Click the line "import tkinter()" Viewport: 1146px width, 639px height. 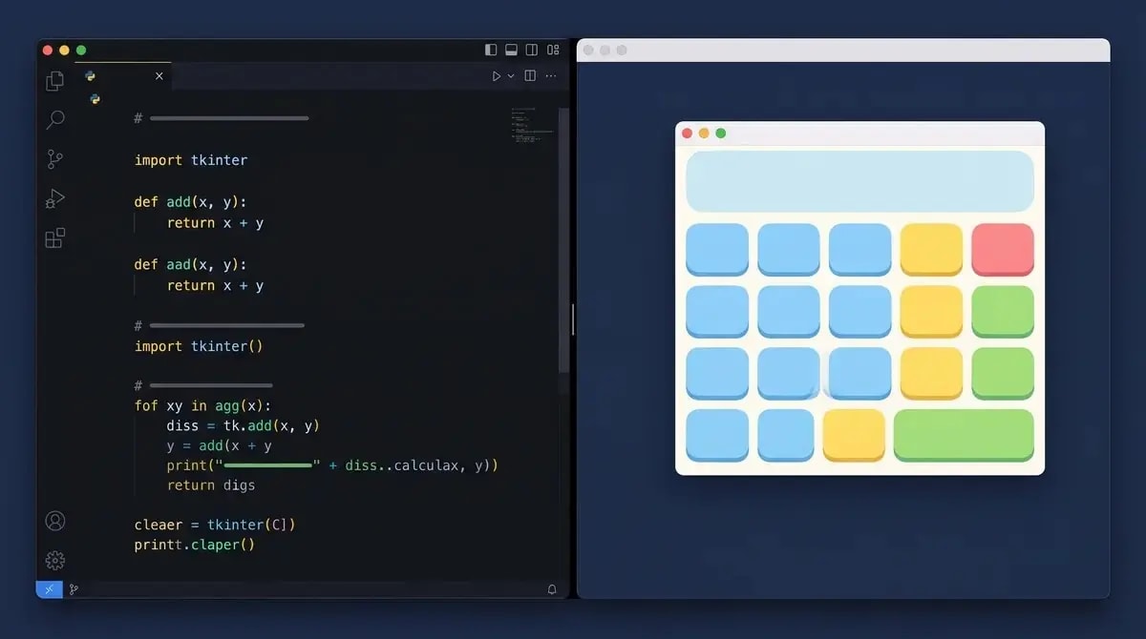198,346
